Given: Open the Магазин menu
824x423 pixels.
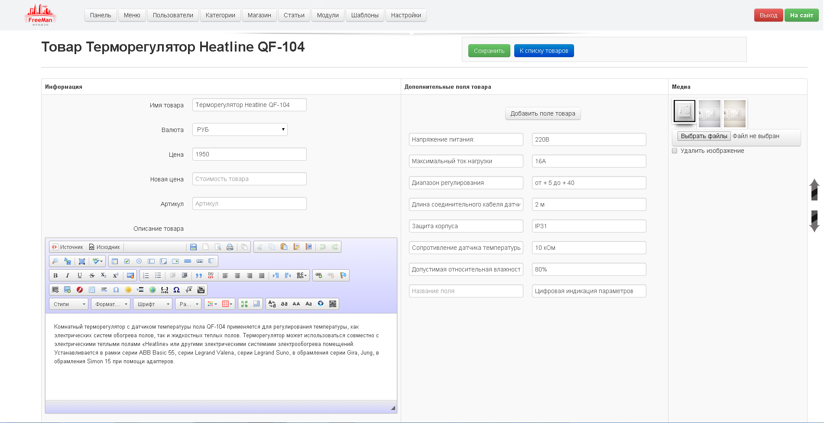Looking at the screenshot, I should [260, 15].
